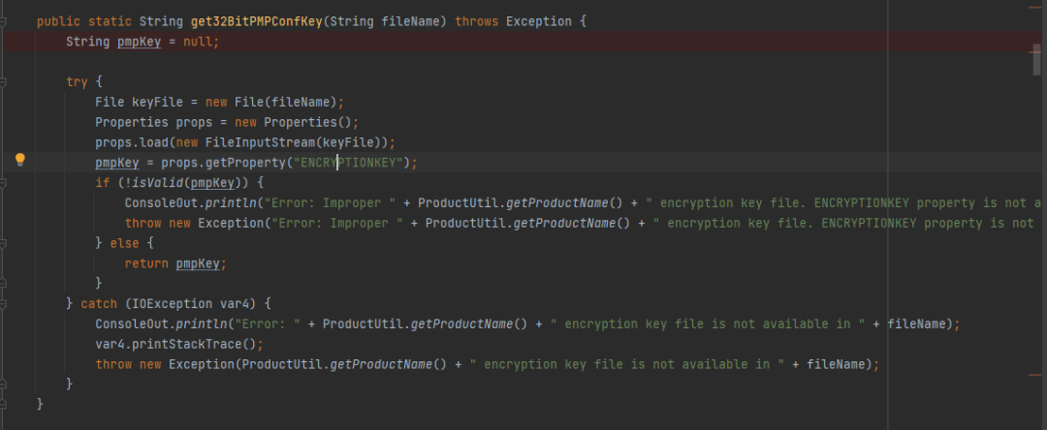Click the return pmpKey statement

(175, 263)
